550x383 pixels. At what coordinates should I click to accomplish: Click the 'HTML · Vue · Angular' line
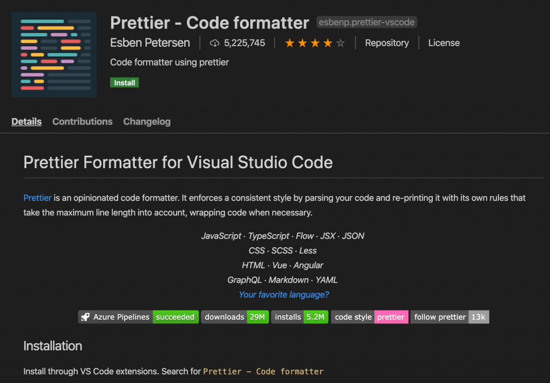(283, 265)
